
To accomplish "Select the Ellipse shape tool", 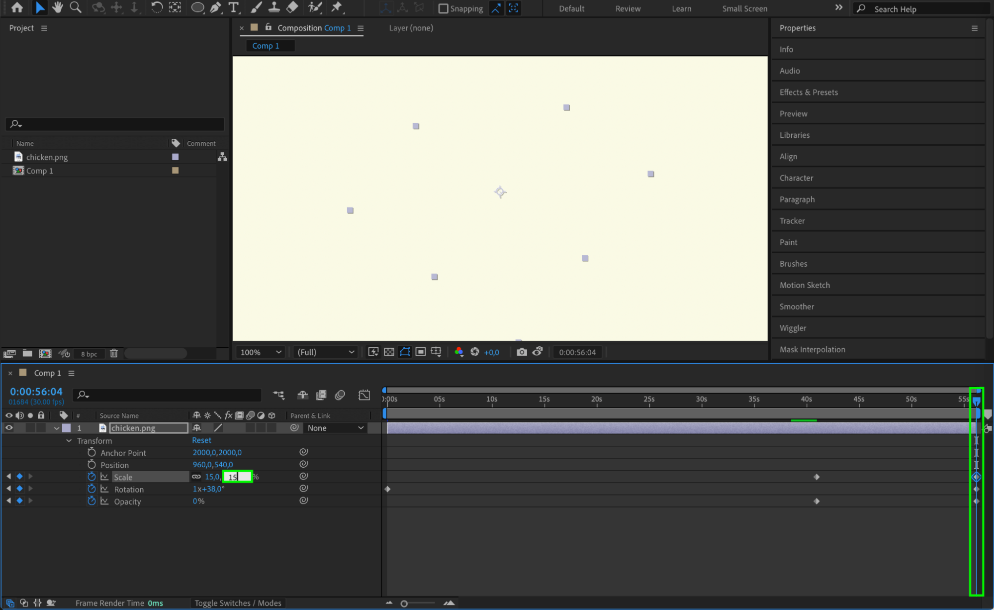I will (x=197, y=7).
